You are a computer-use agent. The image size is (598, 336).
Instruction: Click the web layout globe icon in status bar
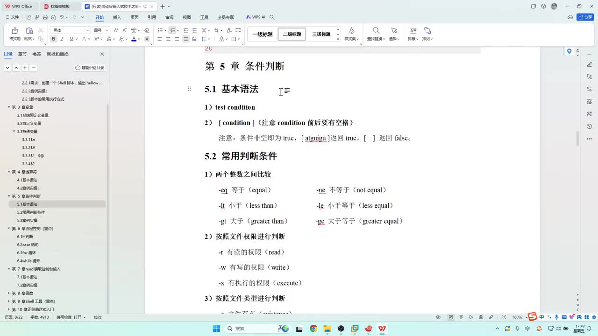(x=481, y=317)
